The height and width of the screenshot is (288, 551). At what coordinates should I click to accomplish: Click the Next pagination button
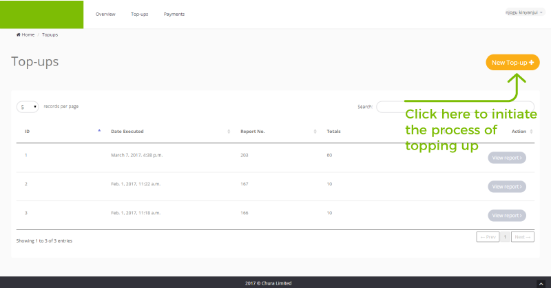click(x=523, y=237)
